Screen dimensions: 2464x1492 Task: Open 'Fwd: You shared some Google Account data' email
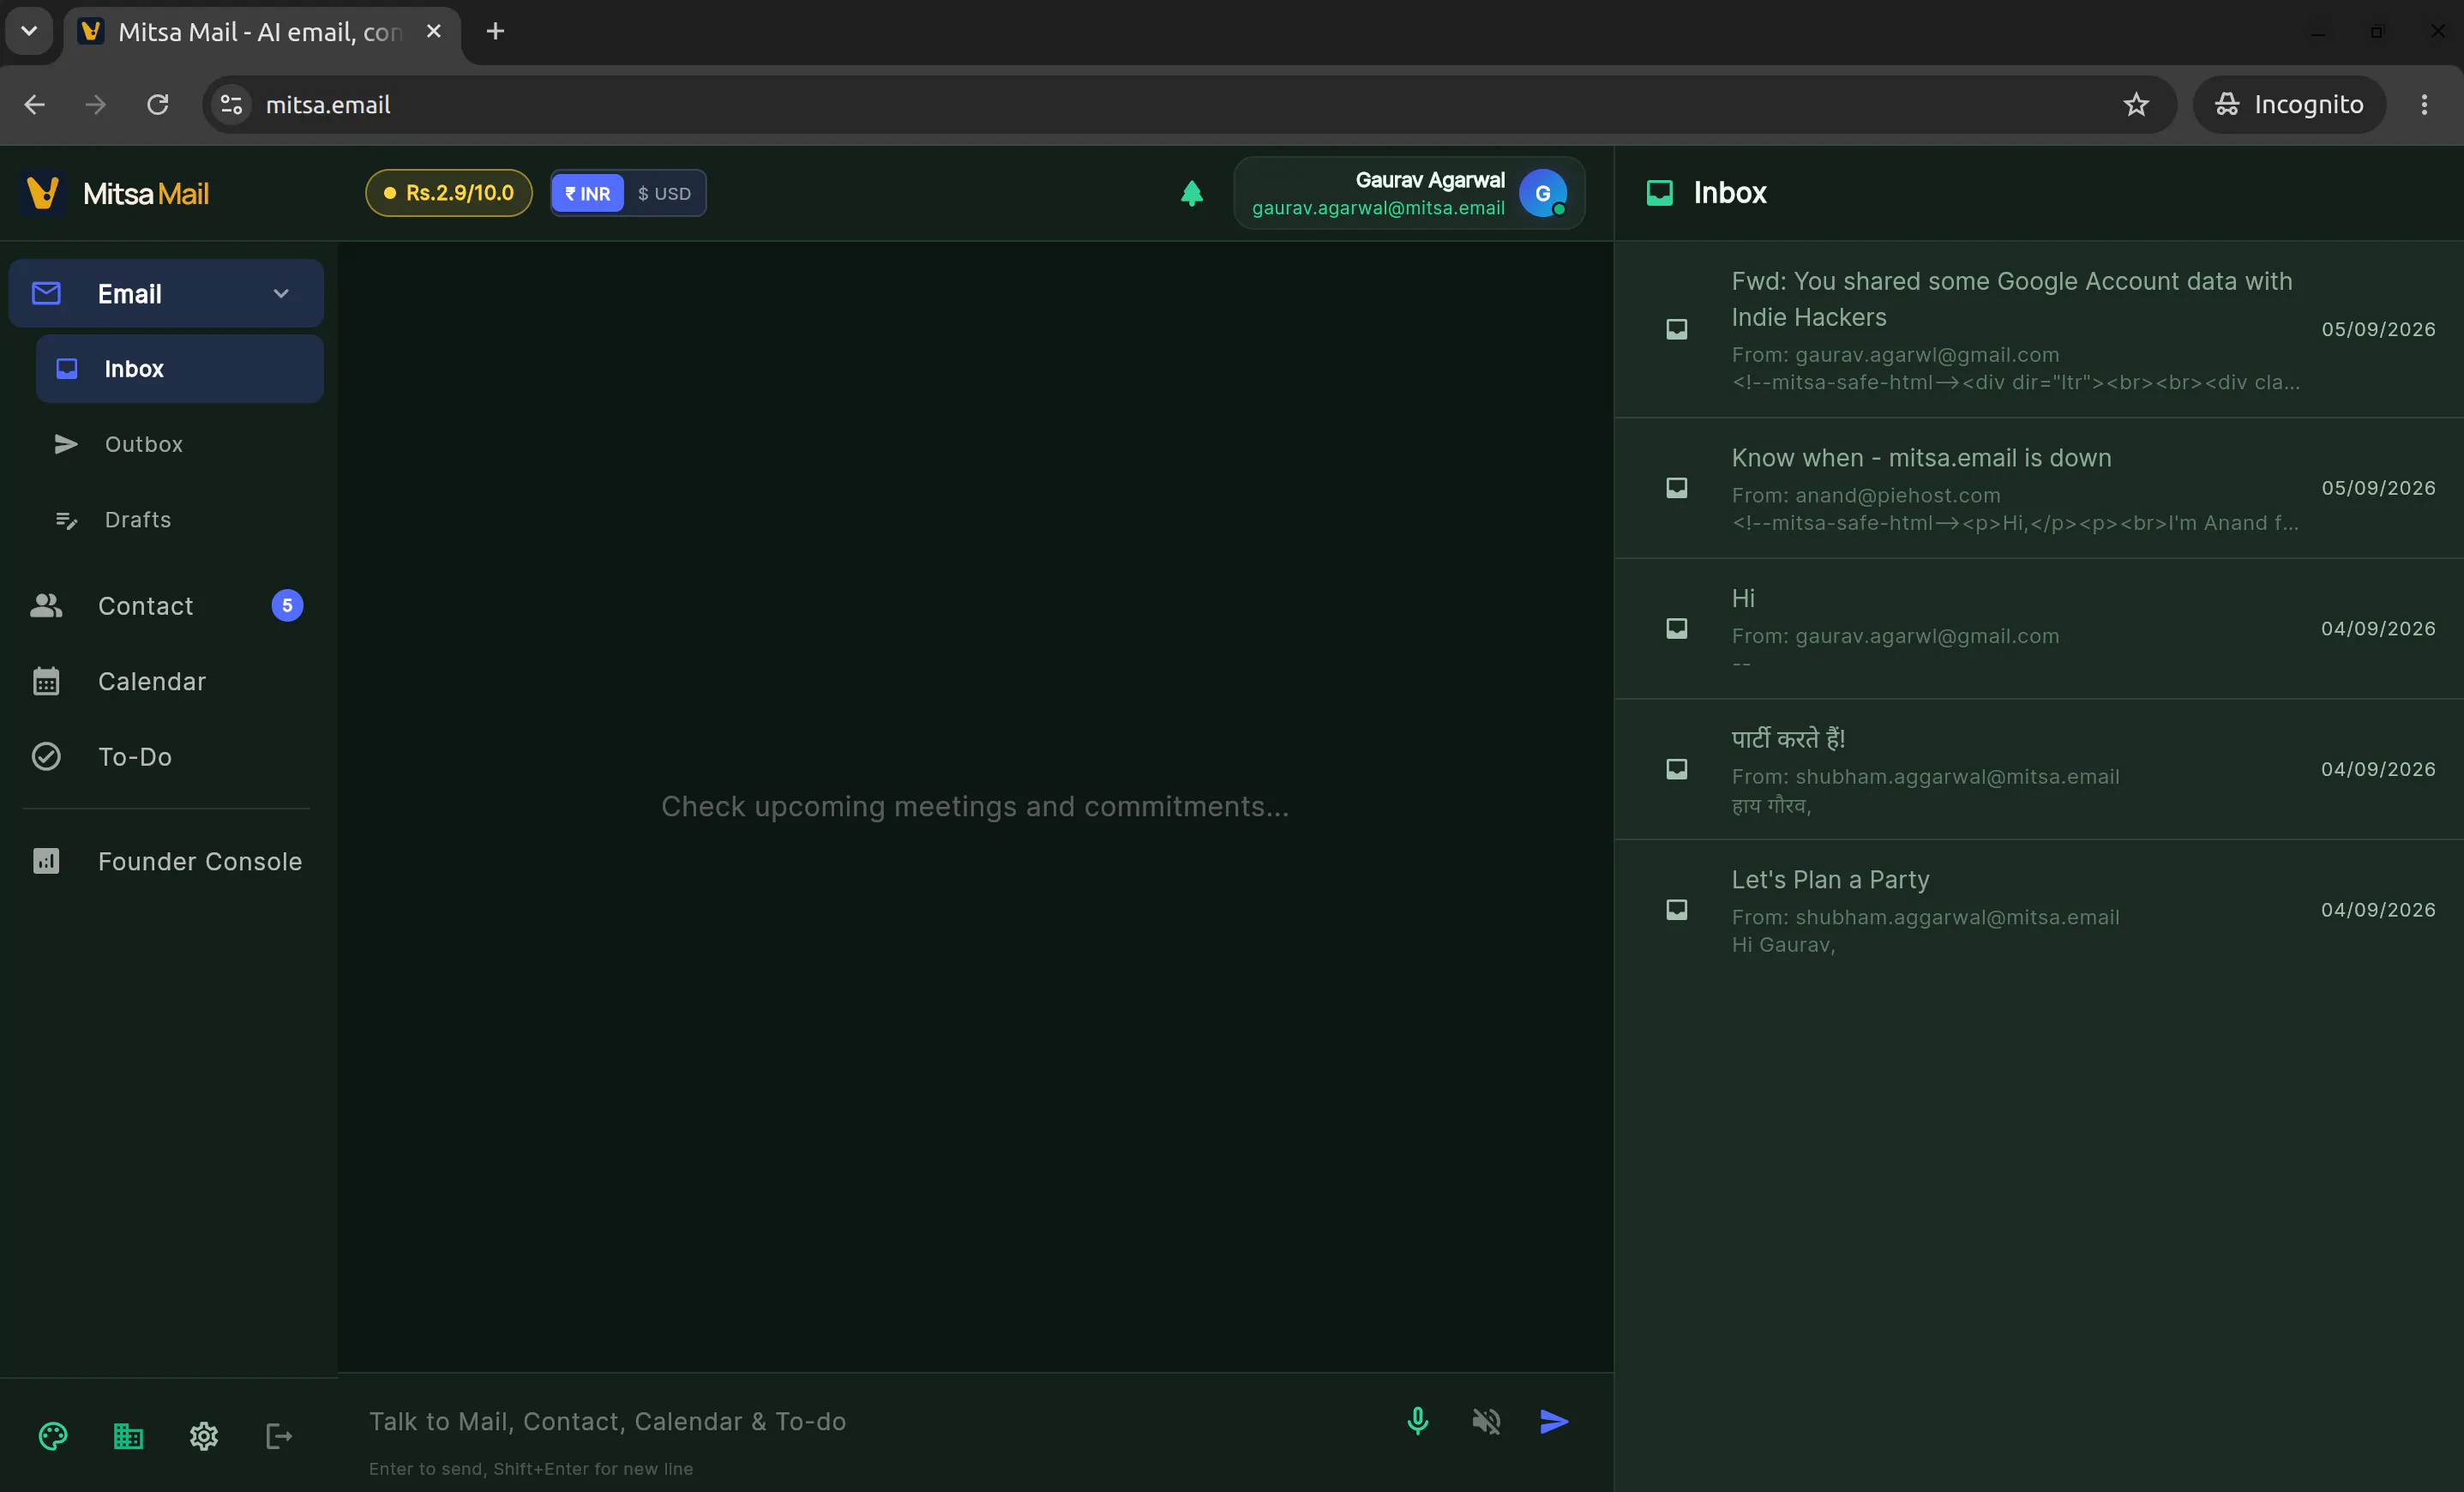[x=2039, y=329]
